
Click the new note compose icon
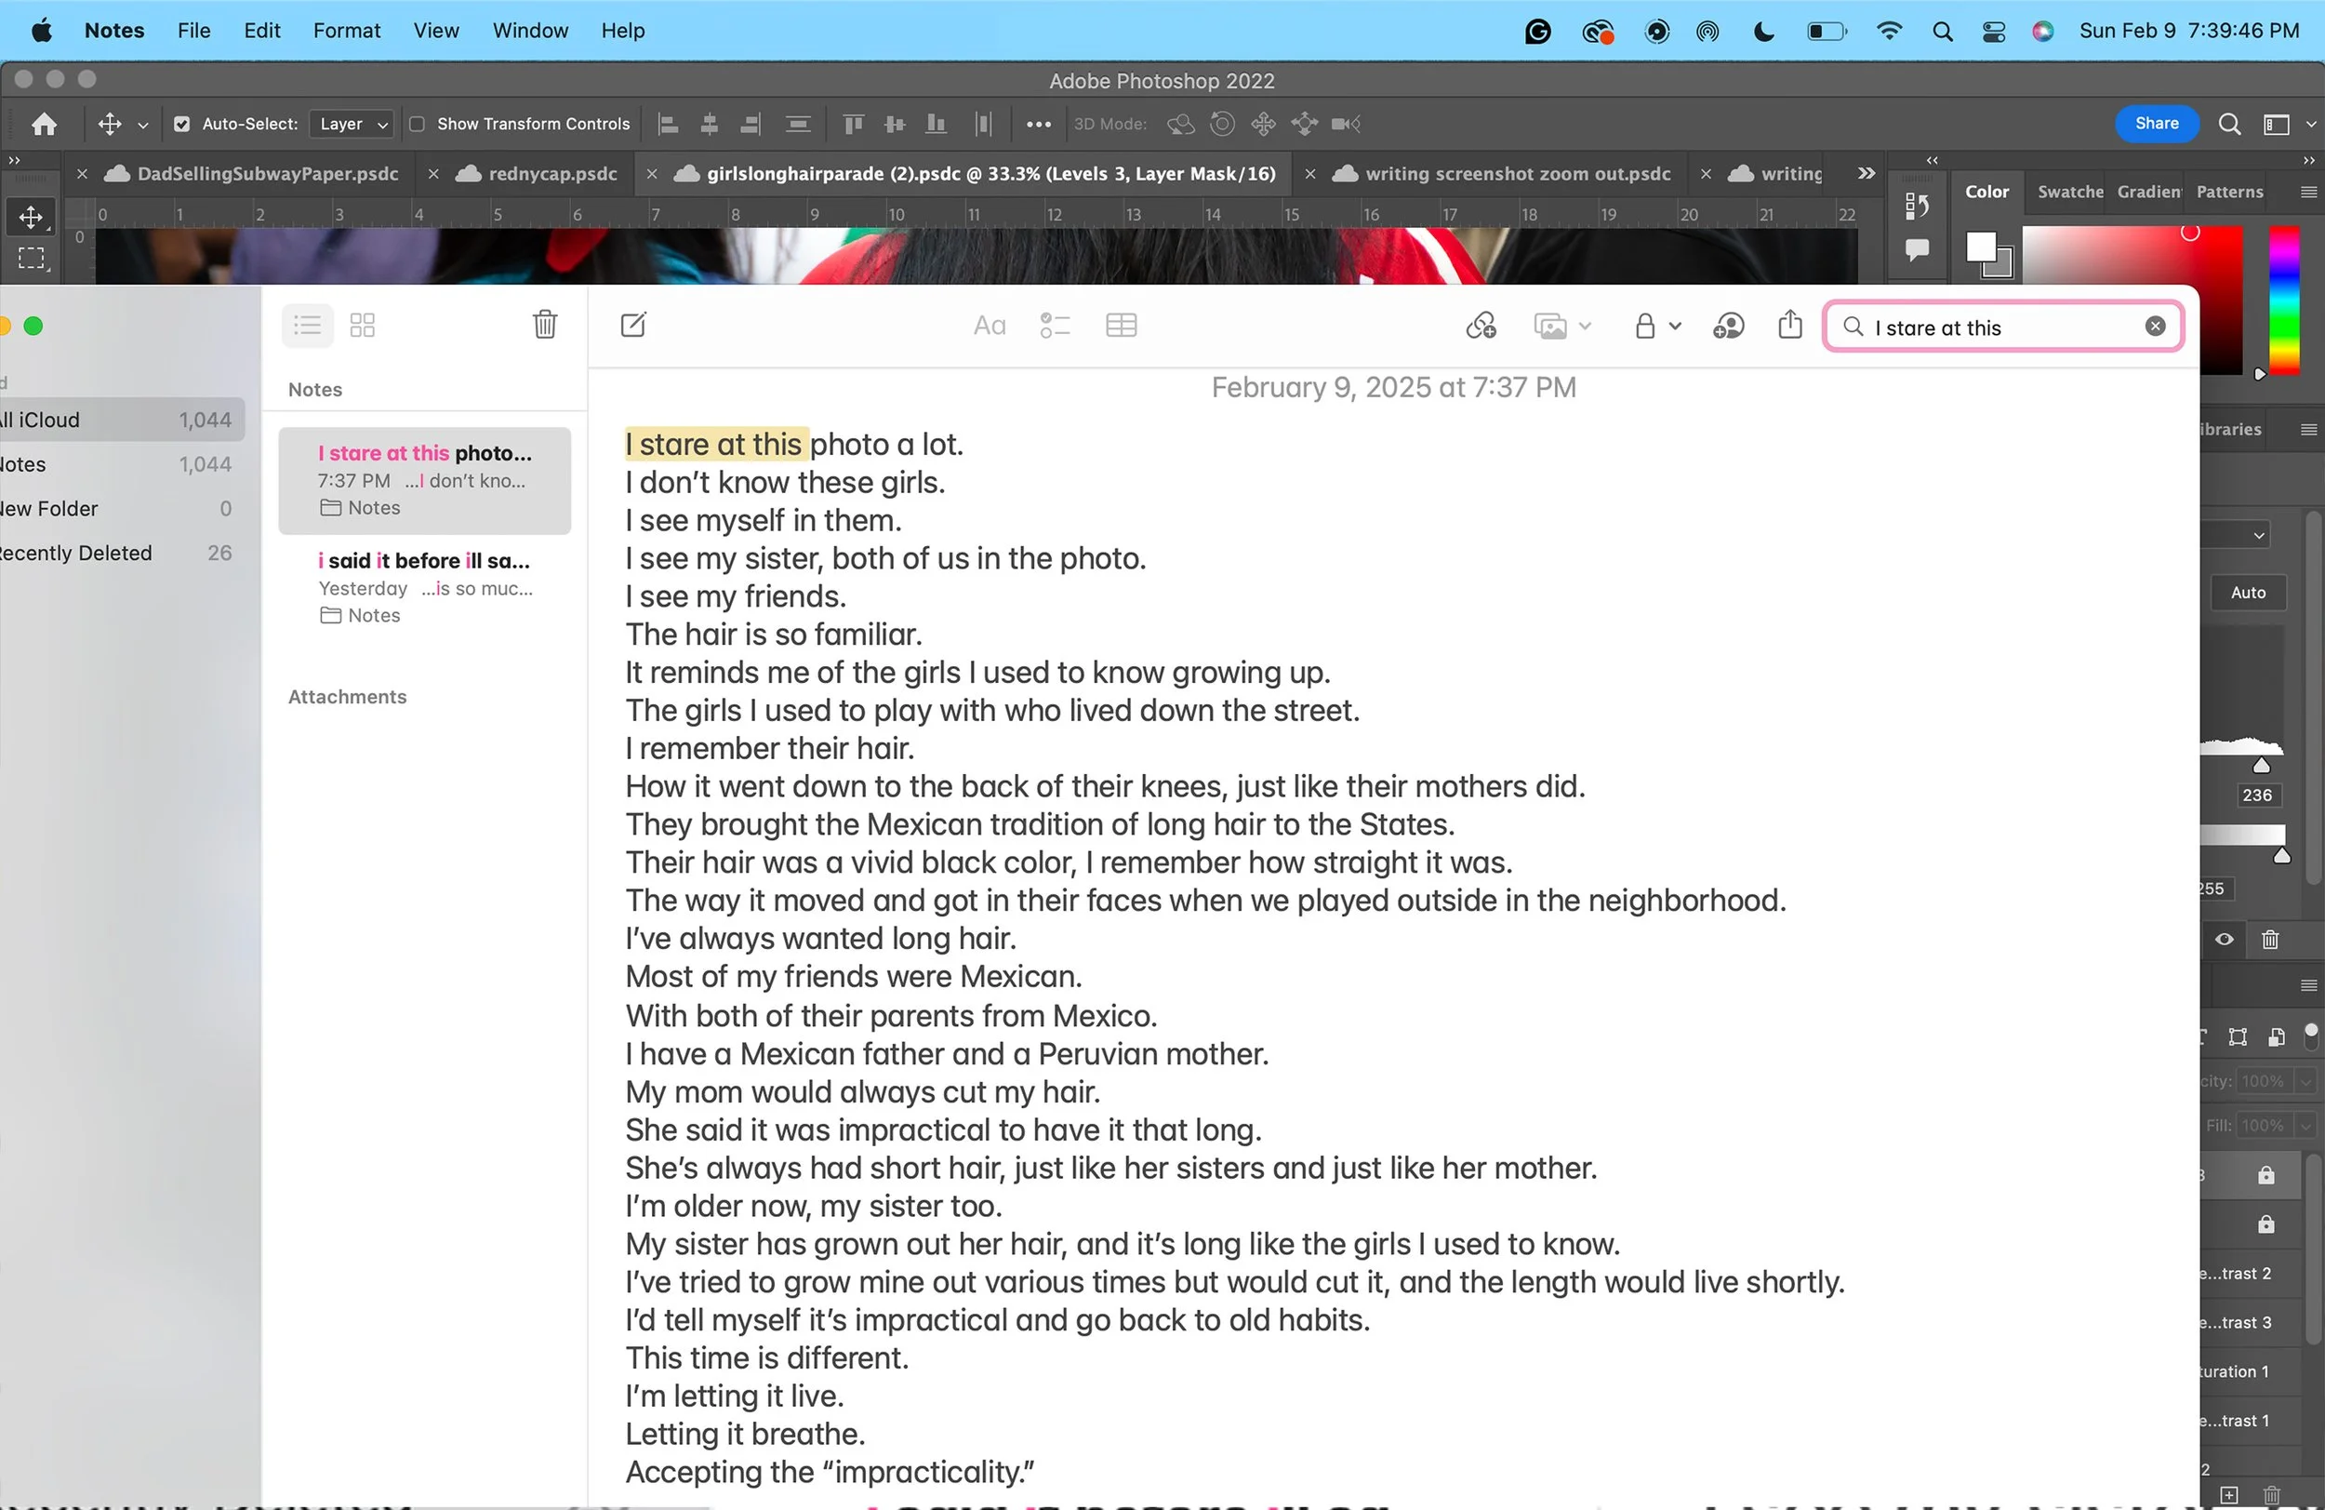click(x=633, y=326)
